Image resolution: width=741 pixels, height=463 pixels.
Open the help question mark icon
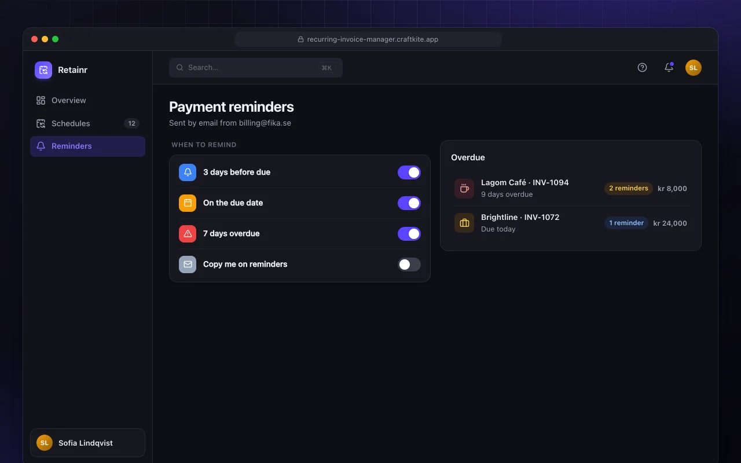tap(642, 67)
